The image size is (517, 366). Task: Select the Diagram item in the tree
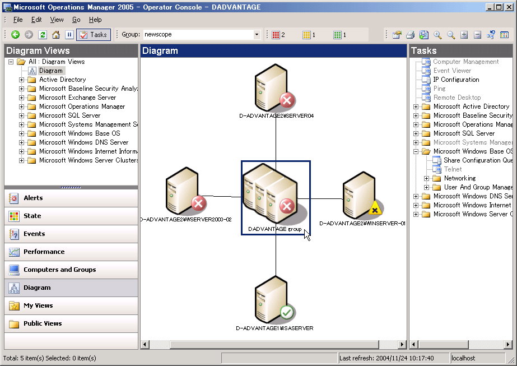pos(51,71)
